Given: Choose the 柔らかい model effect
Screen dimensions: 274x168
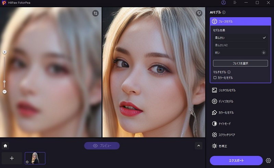Looking at the screenshot, I should pyautogui.click(x=240, y=38).
